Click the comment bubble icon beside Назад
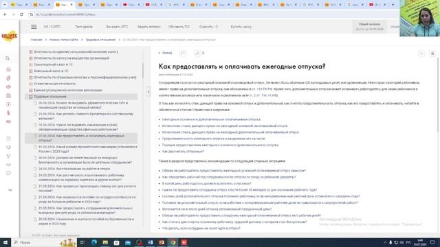440x247 pixels. (183, 53)
